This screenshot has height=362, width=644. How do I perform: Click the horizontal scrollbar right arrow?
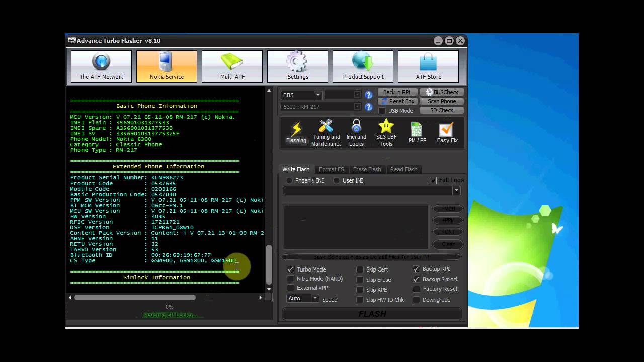point(260,298)
